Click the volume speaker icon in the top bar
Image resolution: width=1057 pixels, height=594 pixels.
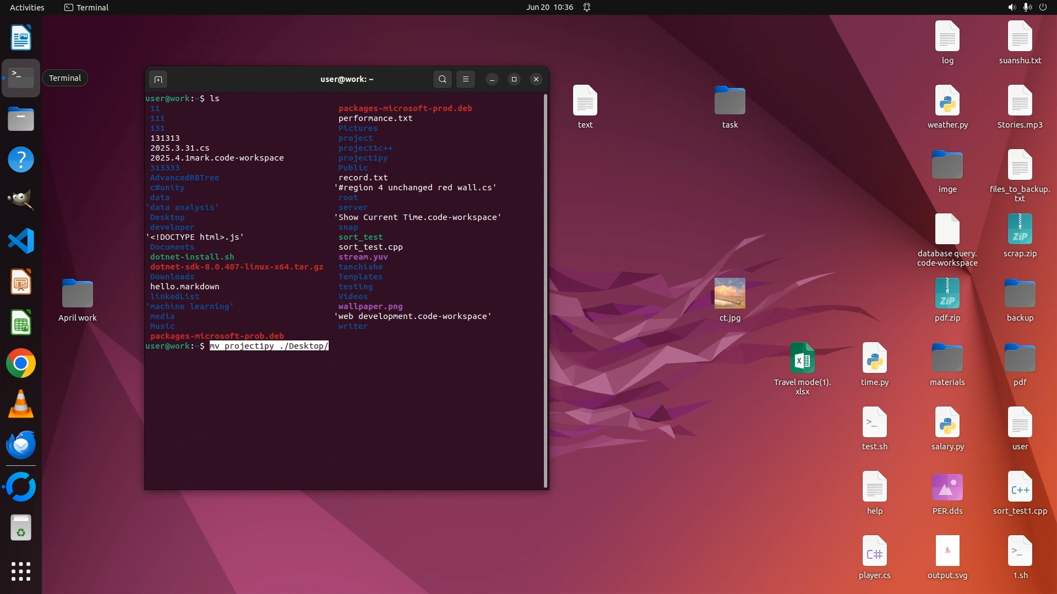[1011, 7]
